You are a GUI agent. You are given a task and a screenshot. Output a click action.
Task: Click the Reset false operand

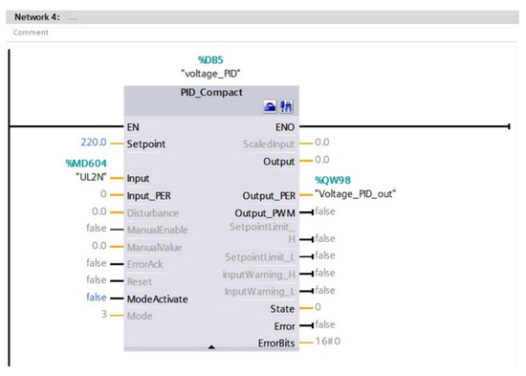pyautogui.click(x=97, y=279)
